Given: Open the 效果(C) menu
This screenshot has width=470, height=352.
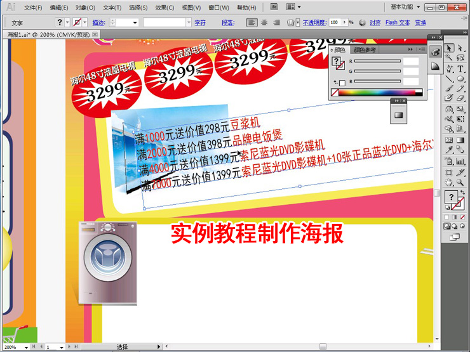Looking at the screenshot, I should (x=164, y=8).
